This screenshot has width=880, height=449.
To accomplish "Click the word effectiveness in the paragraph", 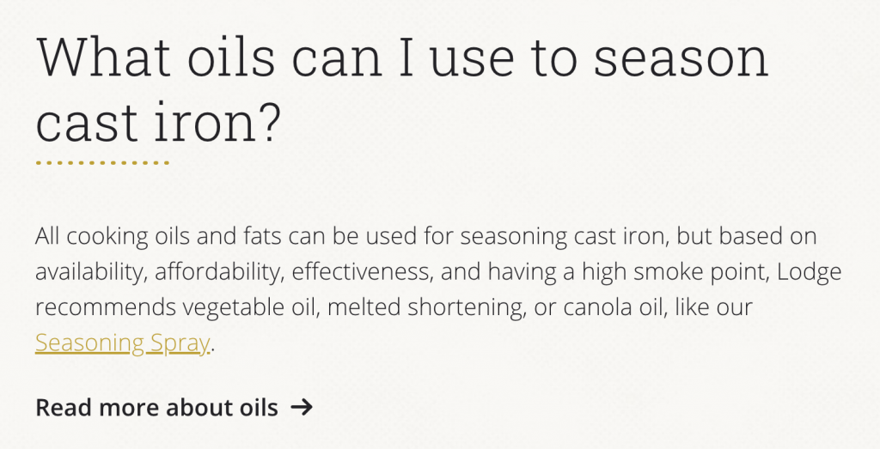I will click(363, 272).
